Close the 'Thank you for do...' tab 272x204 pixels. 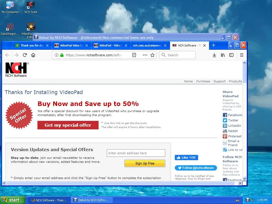(x=47, y=45)
